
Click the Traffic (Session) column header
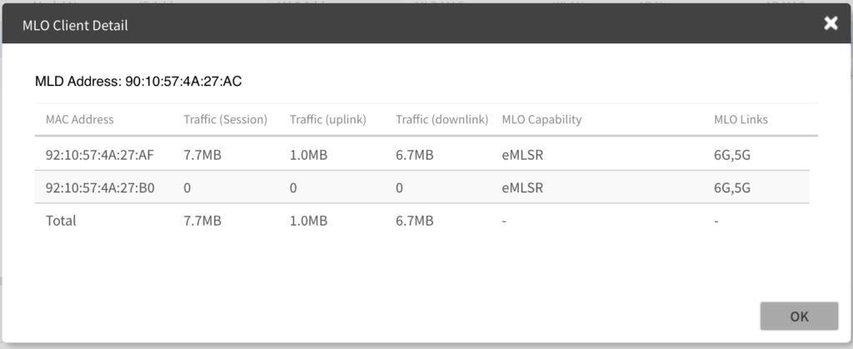225,119
